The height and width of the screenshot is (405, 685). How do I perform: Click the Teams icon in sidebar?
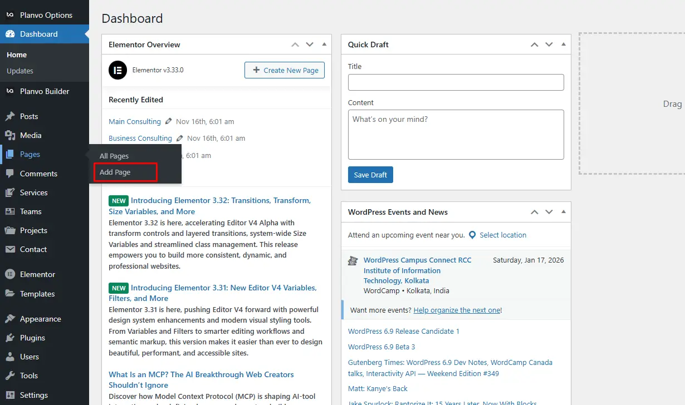click(10, 211)
